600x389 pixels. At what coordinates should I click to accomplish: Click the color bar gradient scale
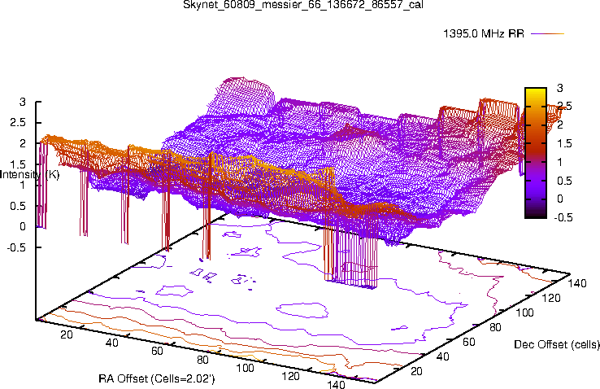pyautogui.click(x=536, y=153)
